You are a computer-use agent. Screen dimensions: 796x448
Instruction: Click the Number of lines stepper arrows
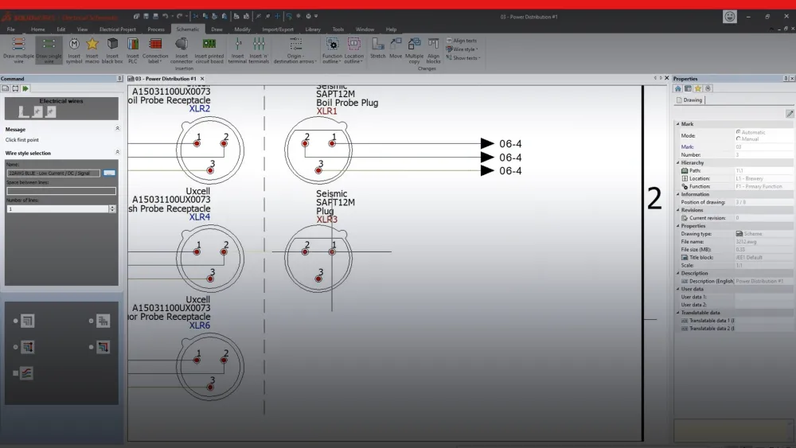[x=112, y=208]
